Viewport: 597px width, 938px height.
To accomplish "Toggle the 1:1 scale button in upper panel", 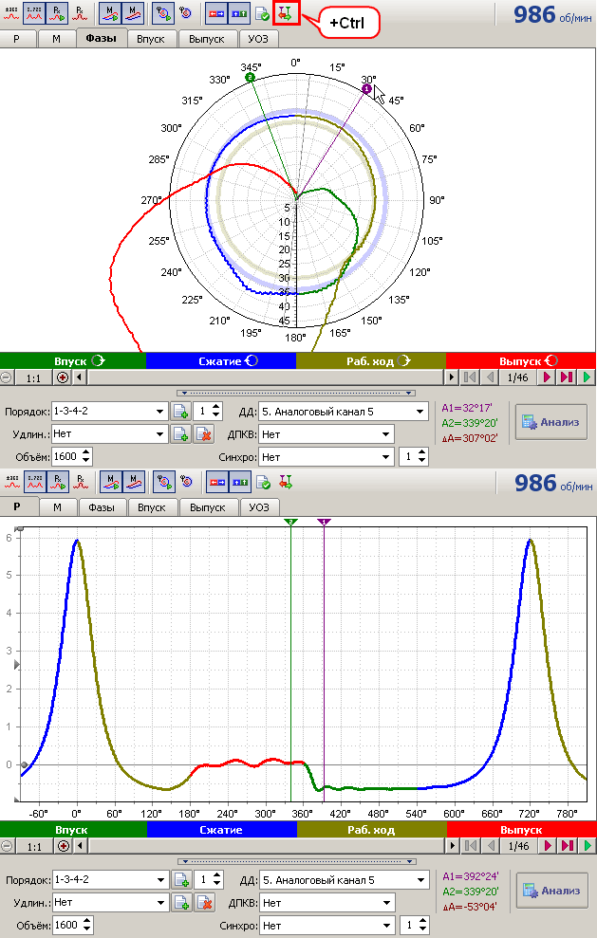I will tap(33, 377).
